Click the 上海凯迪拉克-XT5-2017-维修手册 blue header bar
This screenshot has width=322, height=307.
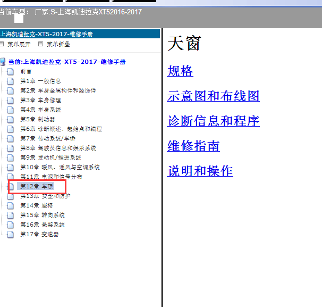click(x=80, y=34)
